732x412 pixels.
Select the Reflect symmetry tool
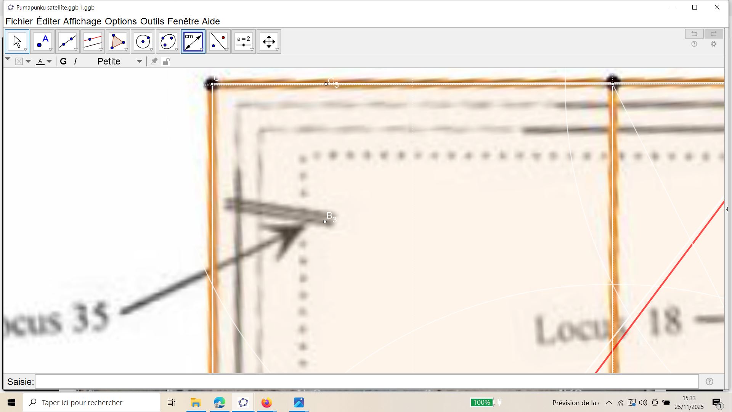coord(218,41)
